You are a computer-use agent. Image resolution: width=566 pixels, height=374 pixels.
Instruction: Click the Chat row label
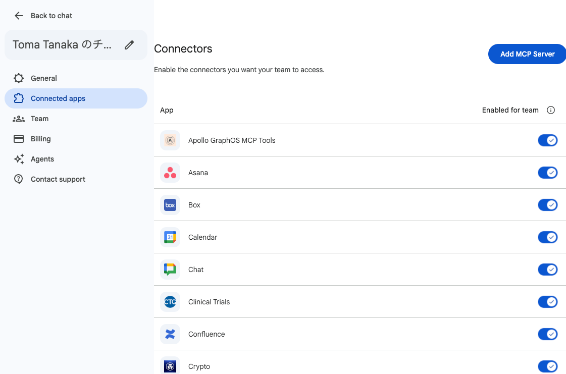[x=196, y=270]
